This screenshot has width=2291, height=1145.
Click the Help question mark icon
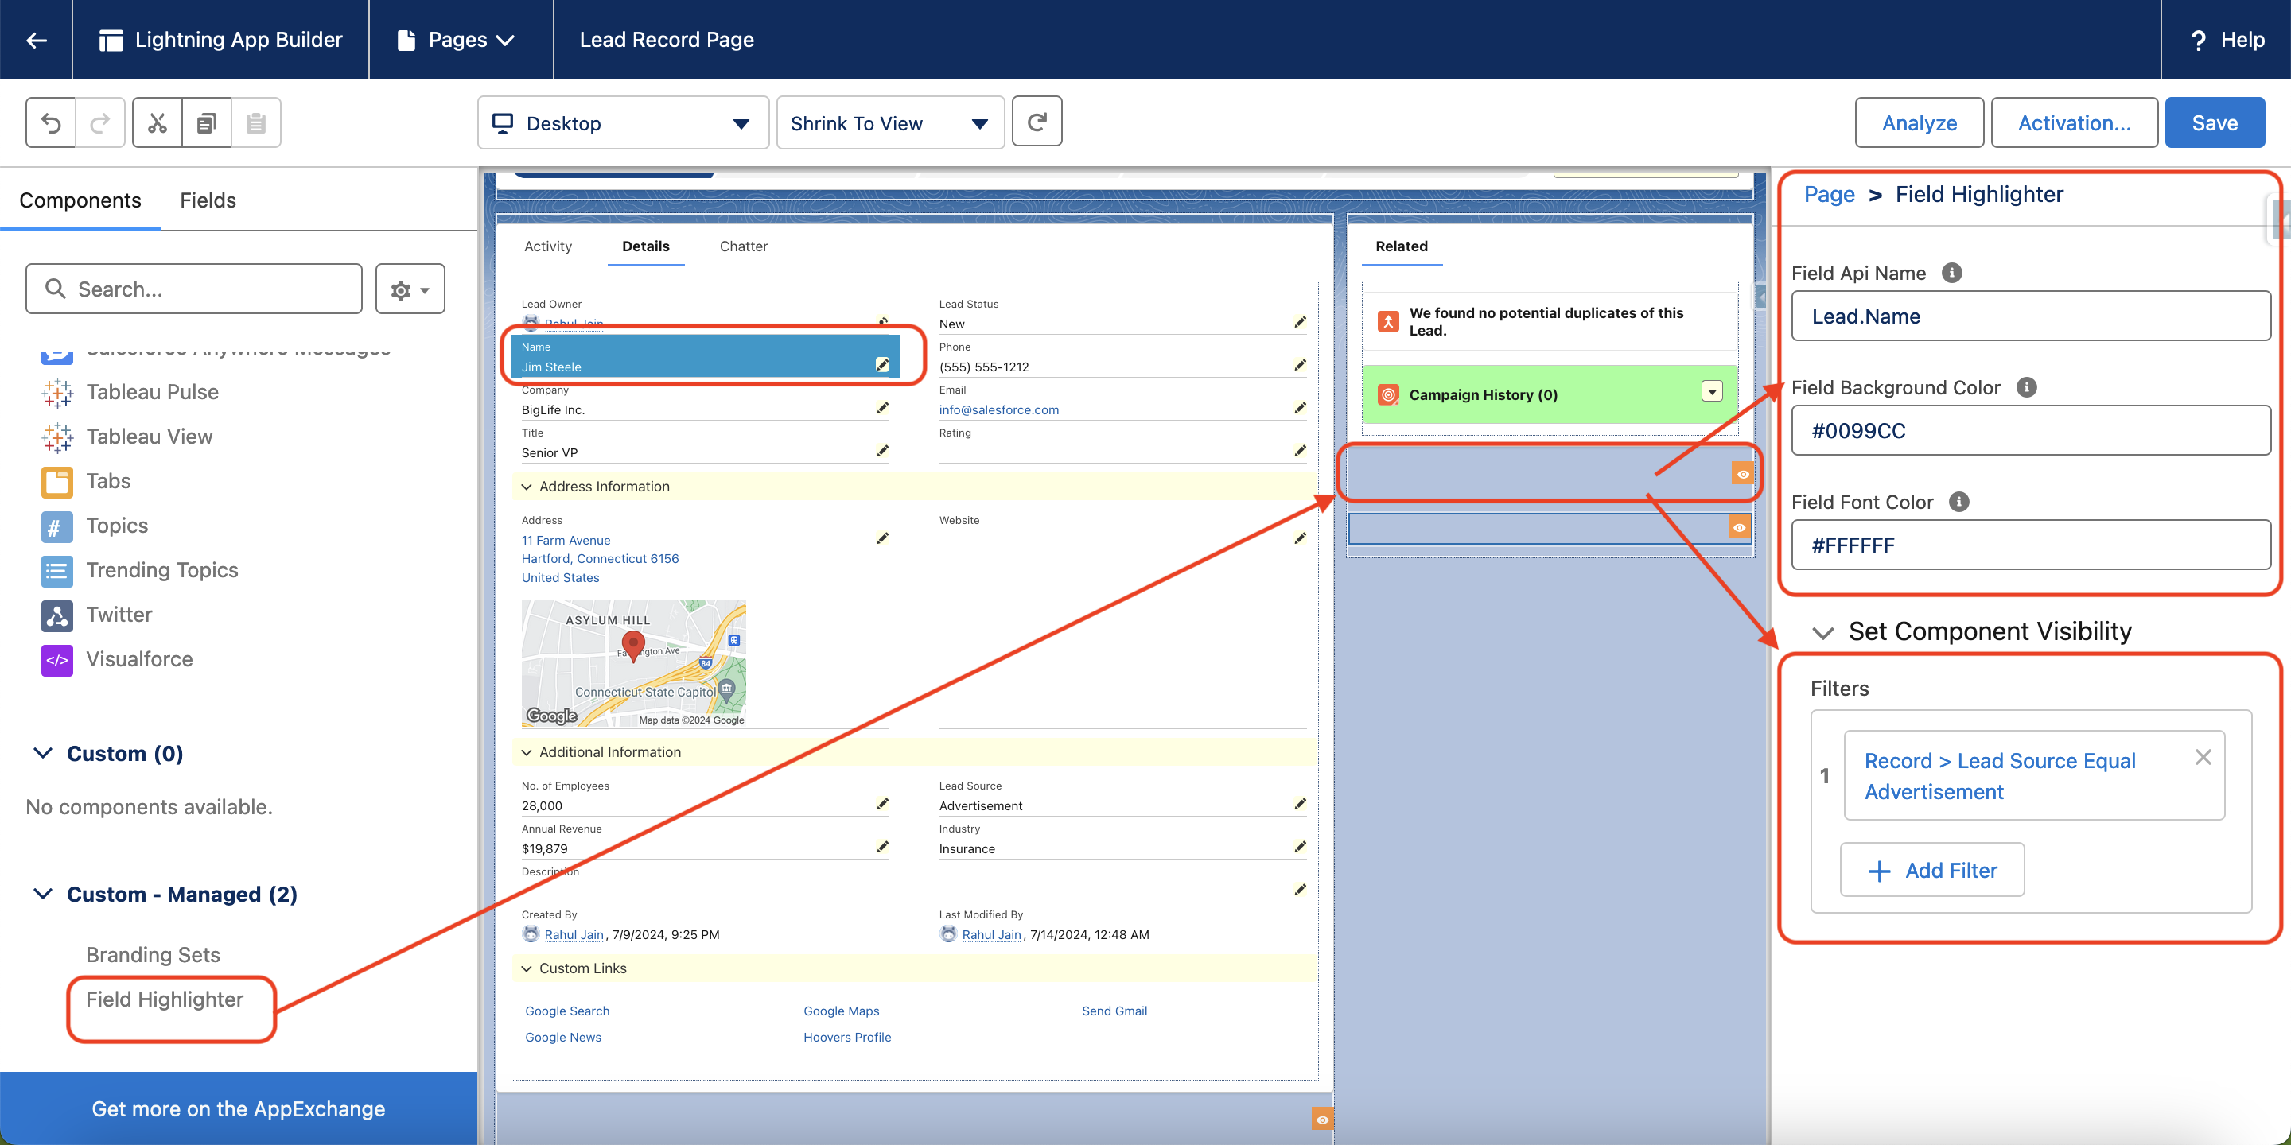tap(2199, 40)
